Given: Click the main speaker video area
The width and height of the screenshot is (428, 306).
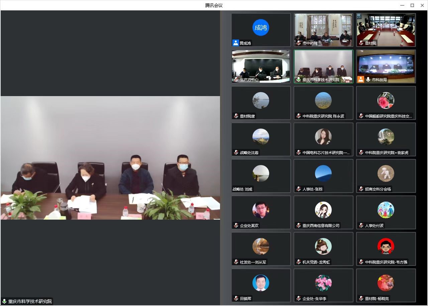Looking at the screenshot, I should tap(110, 158).
